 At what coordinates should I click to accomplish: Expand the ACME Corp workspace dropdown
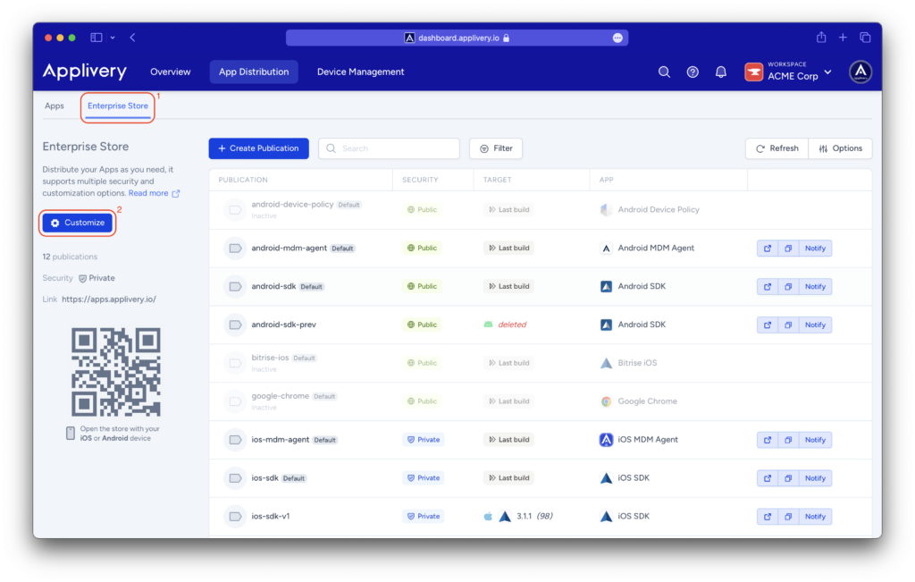click(x=827, y=72)
